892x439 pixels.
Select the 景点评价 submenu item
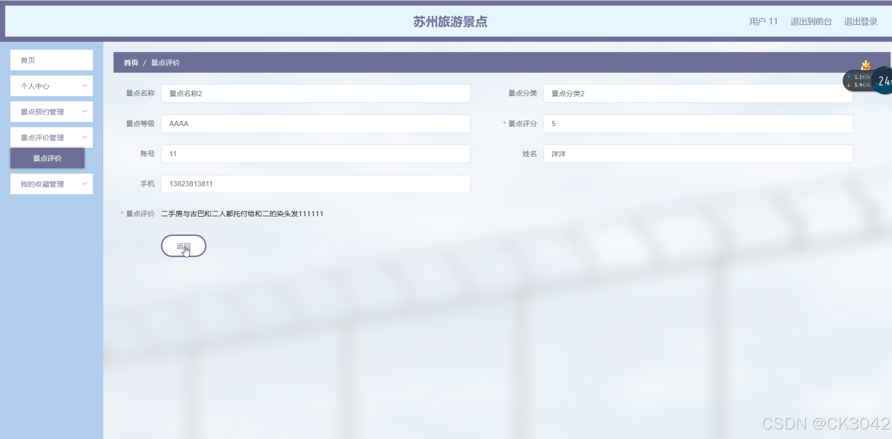[x=47, y=158]
